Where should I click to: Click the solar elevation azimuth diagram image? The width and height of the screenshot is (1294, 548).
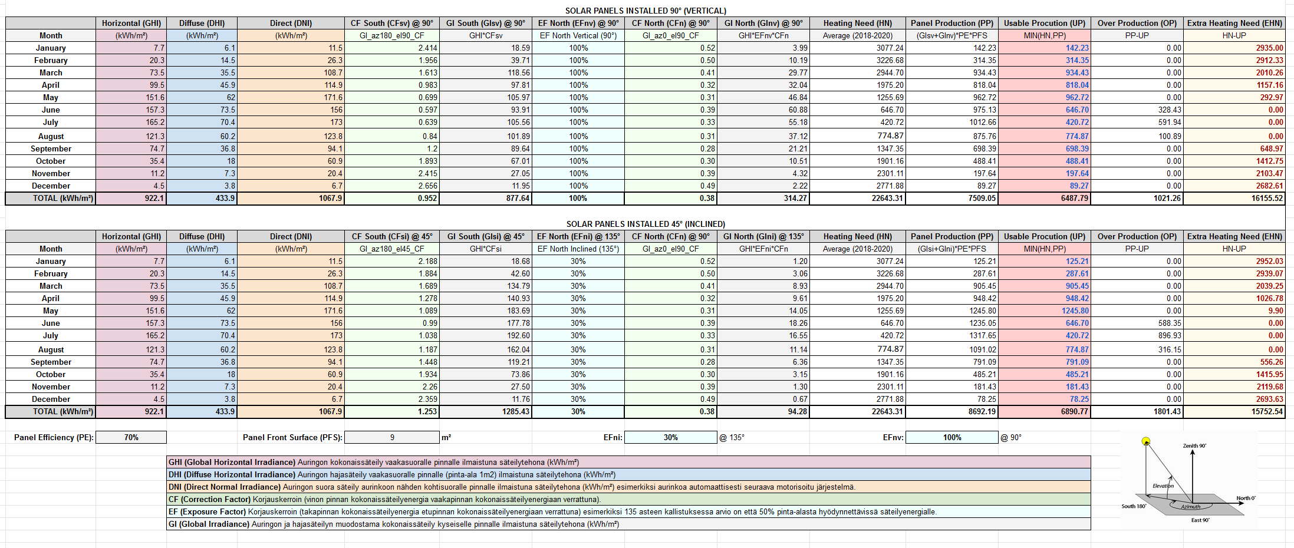point(1188,480)
